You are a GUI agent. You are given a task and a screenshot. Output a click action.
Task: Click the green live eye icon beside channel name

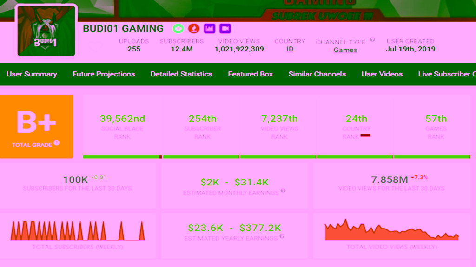point(178,28)
